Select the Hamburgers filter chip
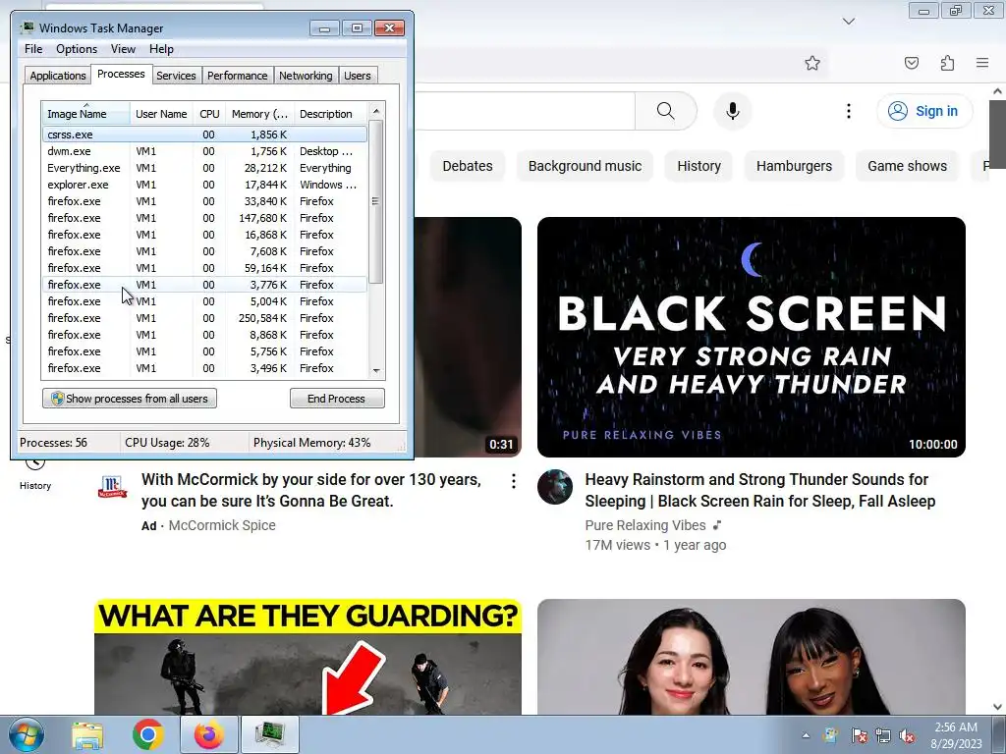The width and height of the screenshot is (1006, 754). click(794, 166)
